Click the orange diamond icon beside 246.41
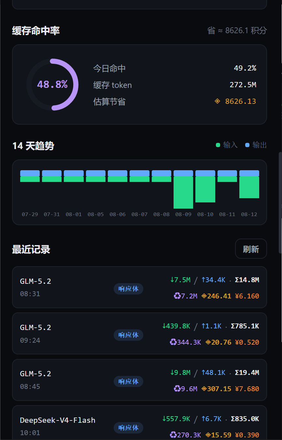 (204, 296)
